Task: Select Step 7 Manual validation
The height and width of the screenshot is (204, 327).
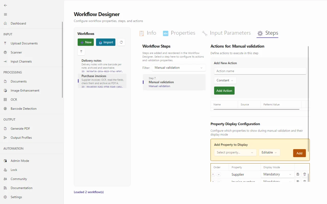Action: click(174, 82)
